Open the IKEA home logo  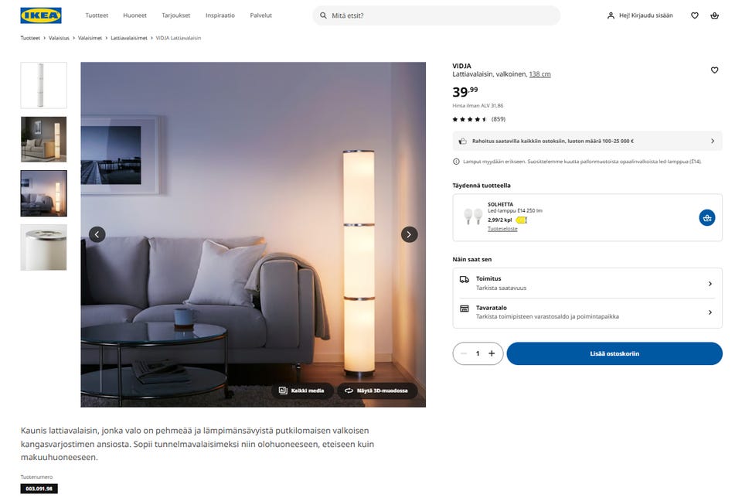pyautogui.click(x=41, y=15)
